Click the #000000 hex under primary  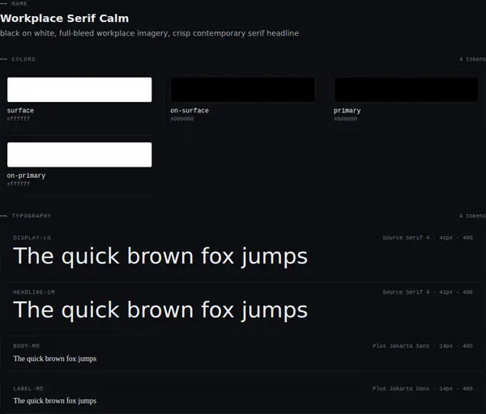click(345, 119)
